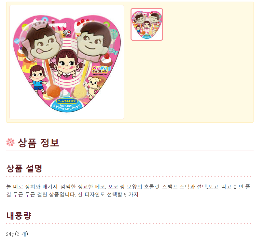
Task: Click the orange stamp stick end
Action: click(53, 91)
